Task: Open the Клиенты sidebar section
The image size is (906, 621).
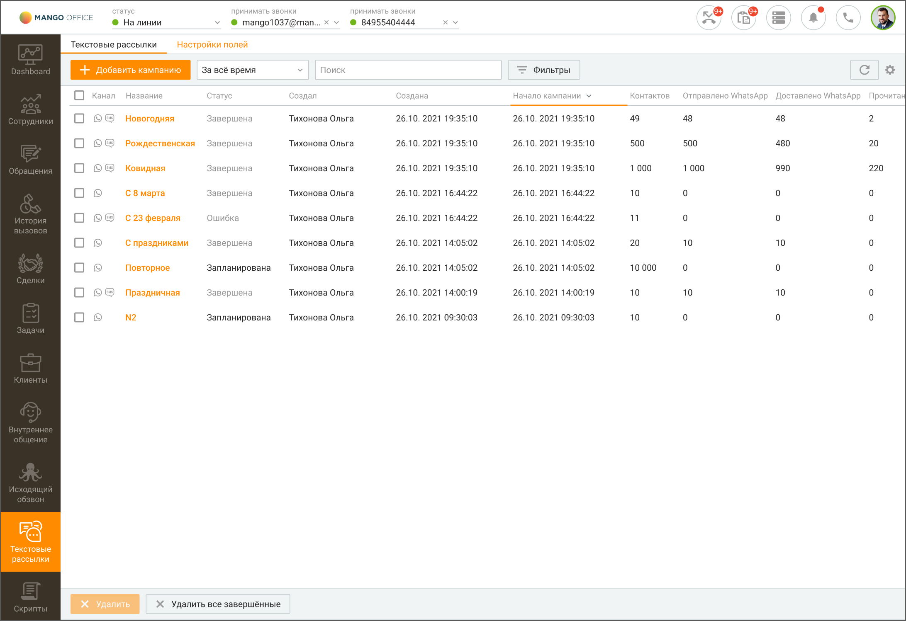Action: tap(30, 369)
